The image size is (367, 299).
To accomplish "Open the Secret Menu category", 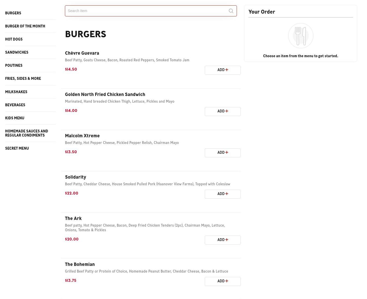I will tap(17, 148).
